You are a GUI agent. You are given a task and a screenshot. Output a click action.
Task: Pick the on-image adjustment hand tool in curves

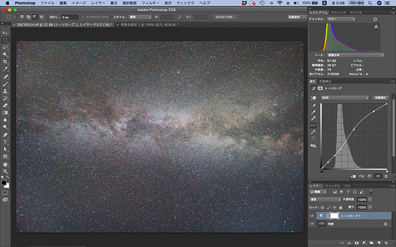[x=314, y=98]
